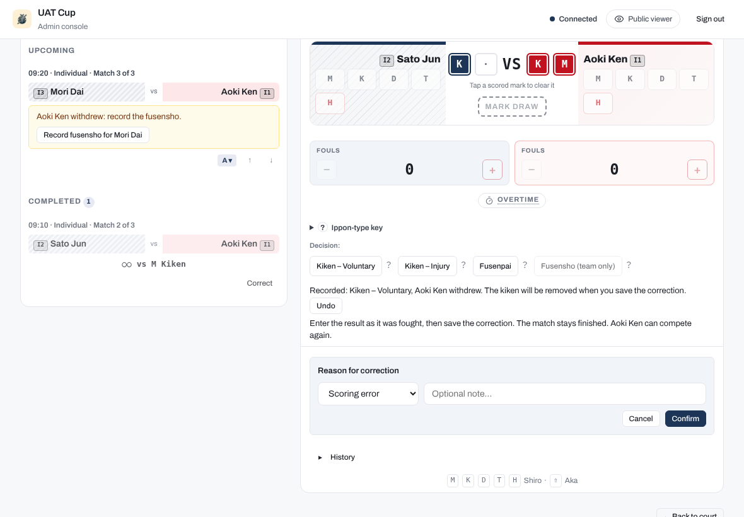This screenshot has height=517, width=744.
Task: Clear Aoki Ken's scored red M mark
Action: (x=564, y=64)
